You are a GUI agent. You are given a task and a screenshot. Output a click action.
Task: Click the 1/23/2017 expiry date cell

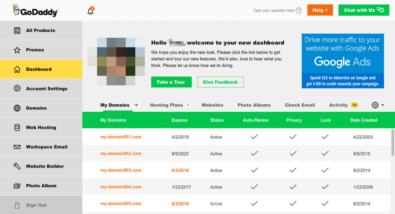coord(181,187)
